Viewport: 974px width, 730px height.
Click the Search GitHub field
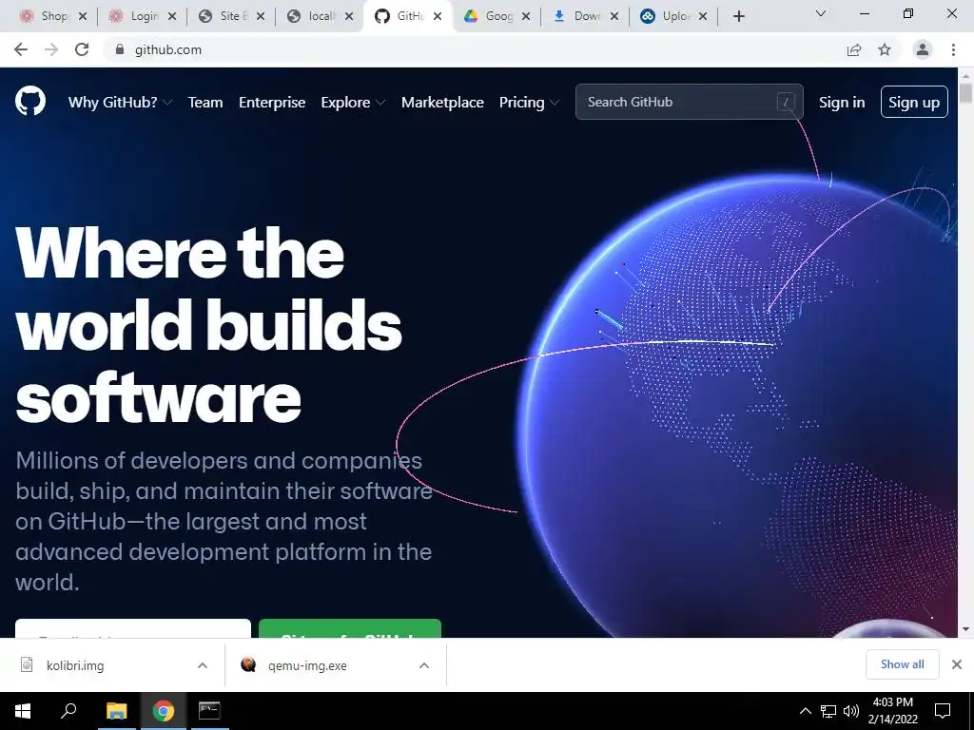click(689, 102)
